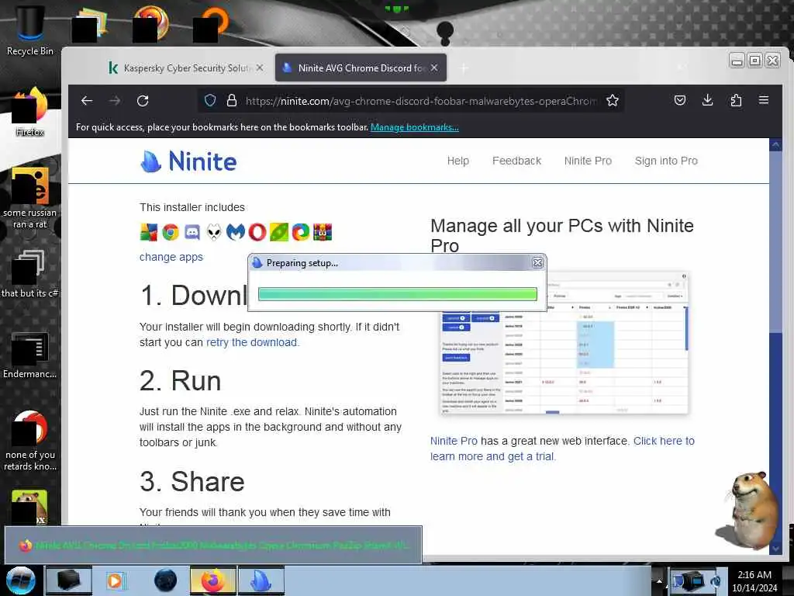794x596 pixels.
Task: Click the Discord icon in installer list
Action: (x=192, y=232)
